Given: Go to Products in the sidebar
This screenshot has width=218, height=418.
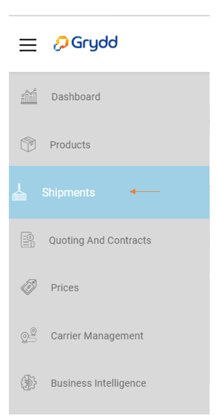Looking at the screenshot, I should click(x=70, y=145).
